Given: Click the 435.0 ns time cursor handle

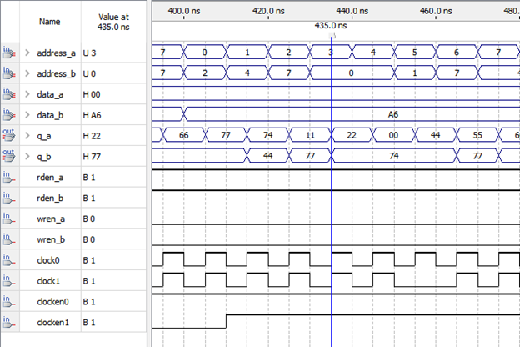Looking at the screenshot, I should point(332,36).
